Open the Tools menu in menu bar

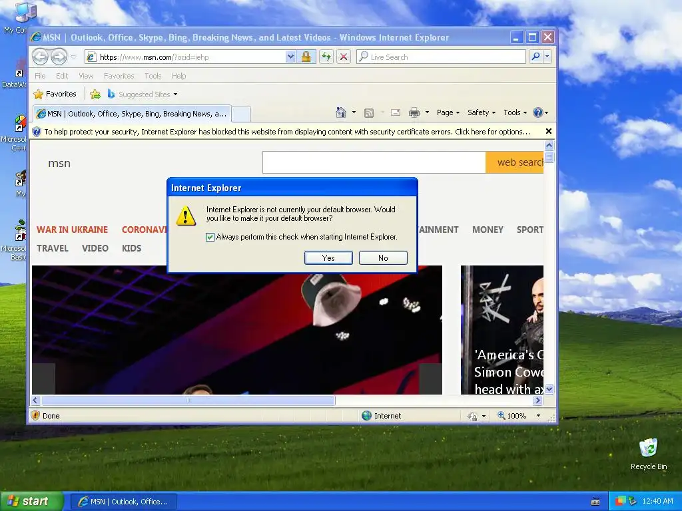(x=153, y=76)
